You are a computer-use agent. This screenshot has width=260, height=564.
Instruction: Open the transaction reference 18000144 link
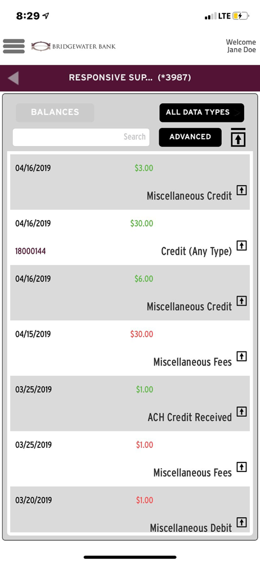[x=30, y=252]
